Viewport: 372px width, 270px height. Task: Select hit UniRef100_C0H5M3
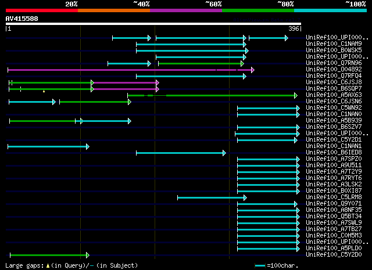[334, 236]
